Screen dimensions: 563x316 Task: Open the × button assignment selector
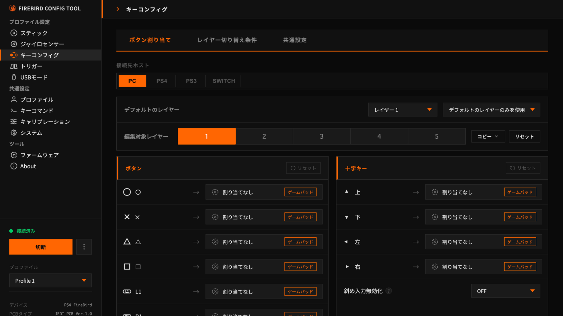[264, 217]
